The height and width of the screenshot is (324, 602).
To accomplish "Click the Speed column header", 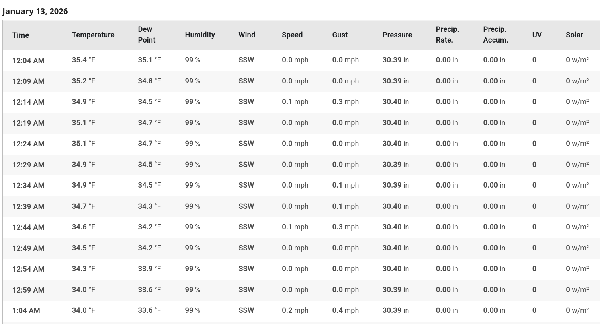I will point(292,35).
